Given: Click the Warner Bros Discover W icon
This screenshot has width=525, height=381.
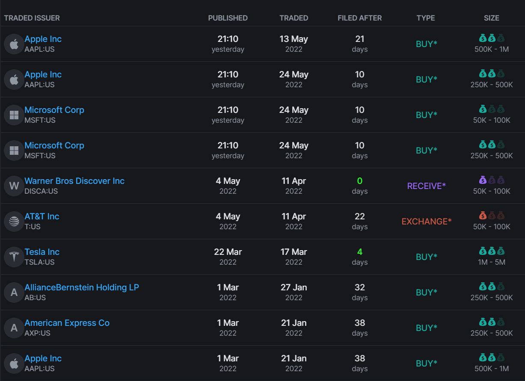Looking at the screenshot, I should click(14, 186).
